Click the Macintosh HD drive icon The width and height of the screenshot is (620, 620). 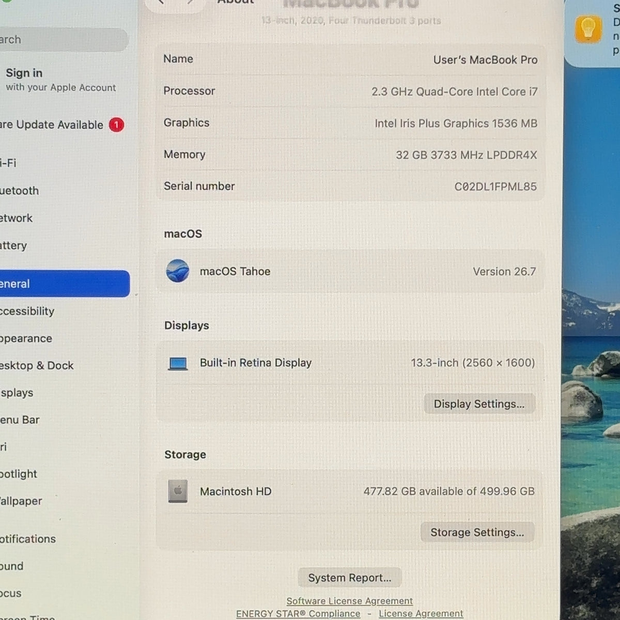point(178,491)
